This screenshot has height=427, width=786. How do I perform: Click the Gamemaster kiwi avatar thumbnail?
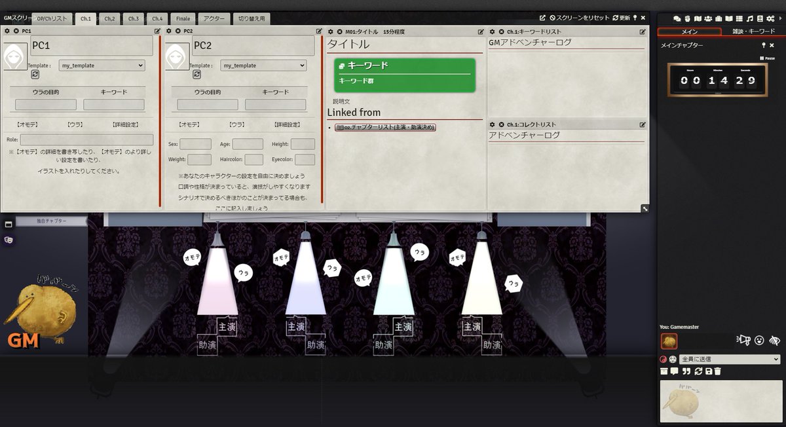(669, 341)
